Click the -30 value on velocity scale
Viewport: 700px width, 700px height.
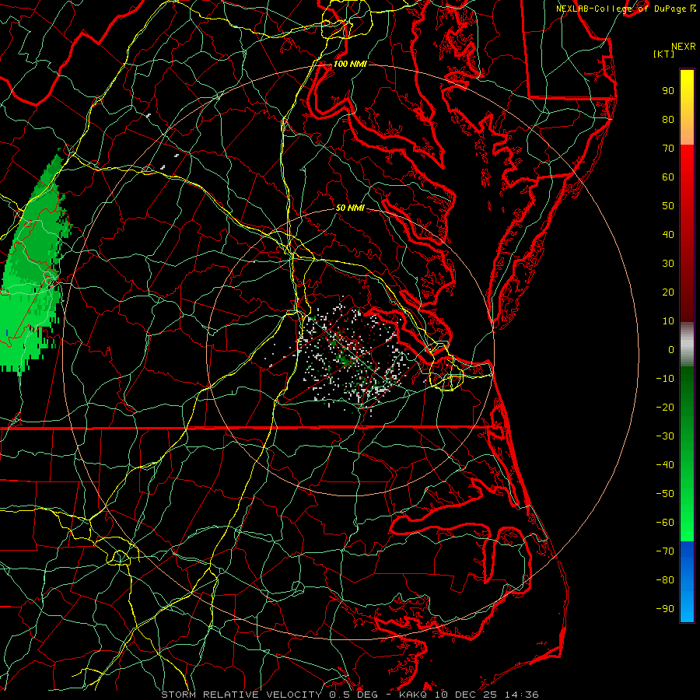(x=665, y=436)
